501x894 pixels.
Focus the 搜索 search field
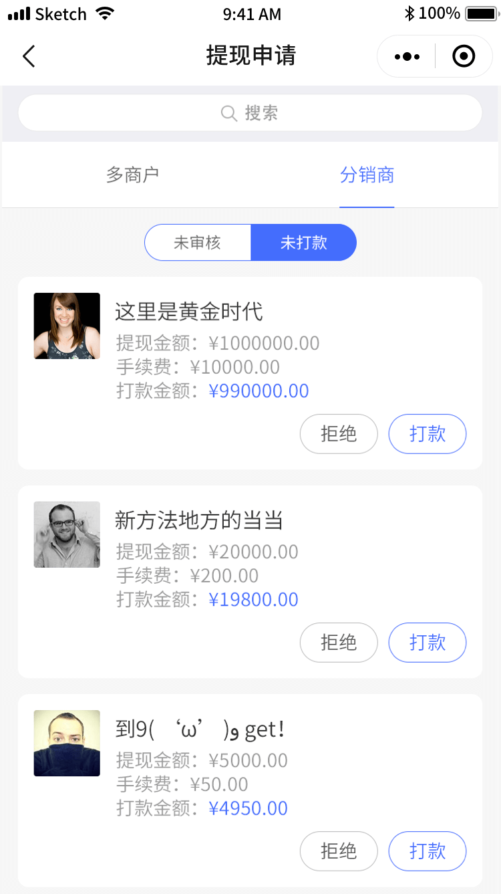pyautogui.click(x=251, y=113)
